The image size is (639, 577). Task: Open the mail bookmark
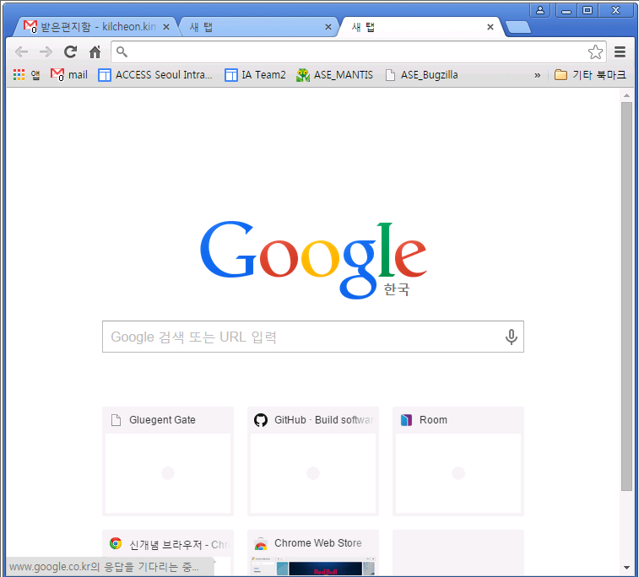click(x=69, y=75)
